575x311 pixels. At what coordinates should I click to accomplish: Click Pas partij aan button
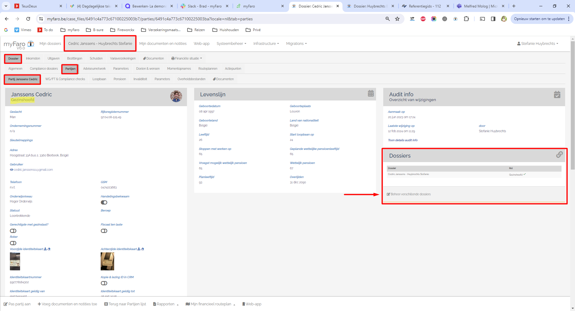click(x=17, y=304)
